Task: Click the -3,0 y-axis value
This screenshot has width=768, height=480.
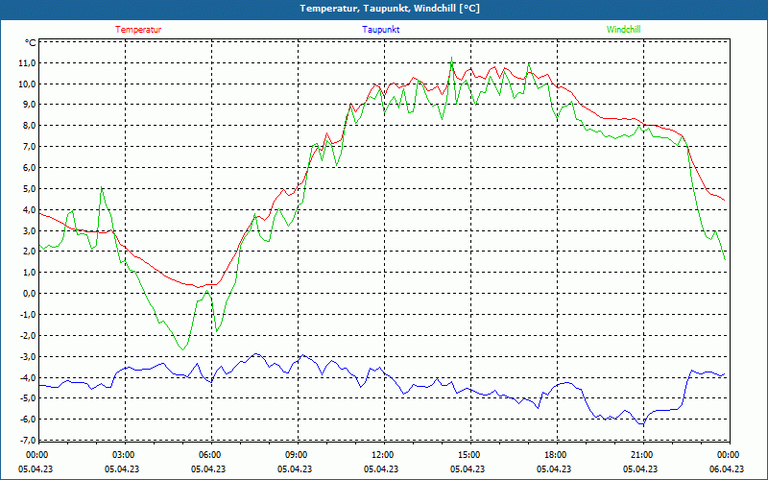Action: click(28, 356)
